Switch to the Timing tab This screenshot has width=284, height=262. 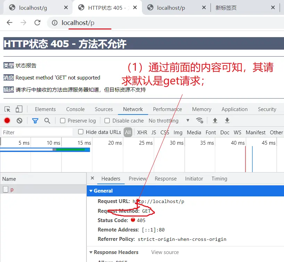219,179
